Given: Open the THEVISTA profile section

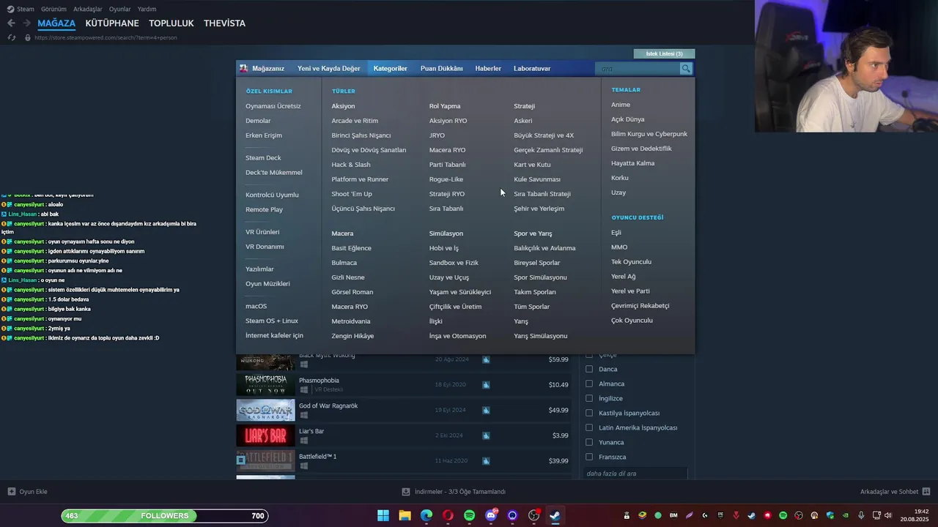Looking at the screenshot, I should pyautogui.click(x=224, y=23).
